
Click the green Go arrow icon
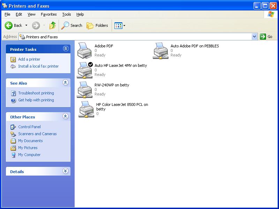[263, 37]
